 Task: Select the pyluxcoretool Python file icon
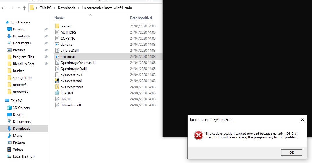pos(57,81)
